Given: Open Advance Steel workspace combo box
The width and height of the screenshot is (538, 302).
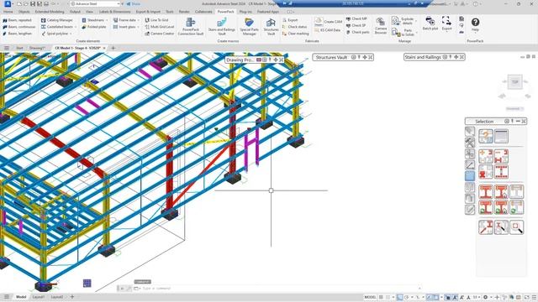Looking at the screenshot, I should coord(95,3).
